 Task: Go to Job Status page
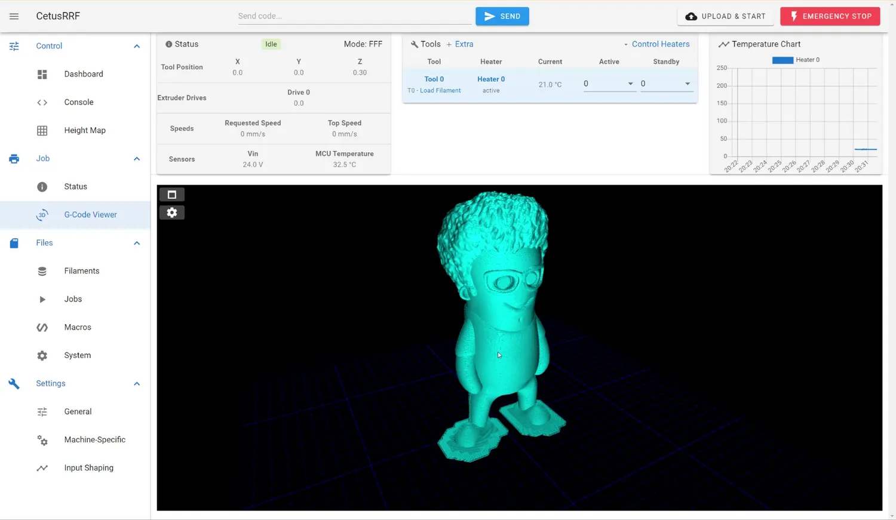pyautogui.click(x=76, y=187)
